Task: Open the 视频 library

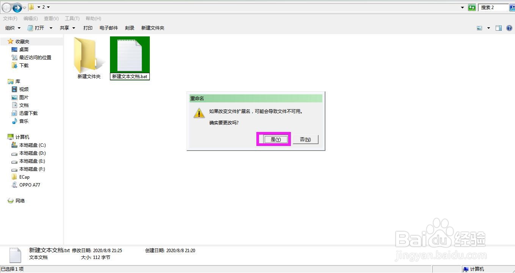Action: (24, 89)
